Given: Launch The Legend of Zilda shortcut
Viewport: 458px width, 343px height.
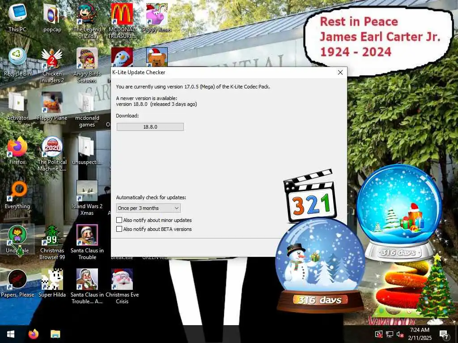Looking at the screenshot, I should (87, 21).
